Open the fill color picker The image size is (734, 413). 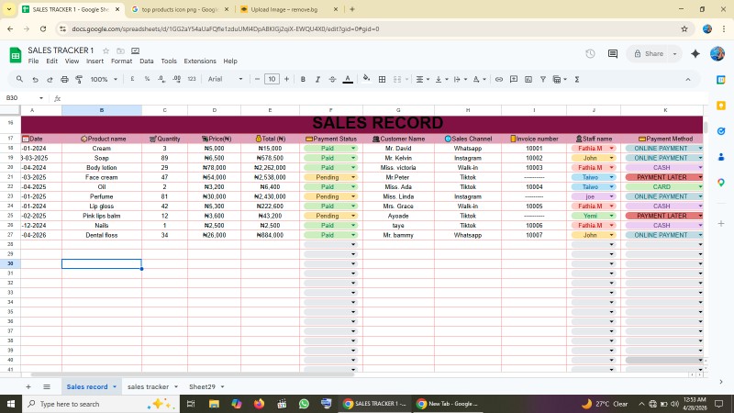[366, 79]
